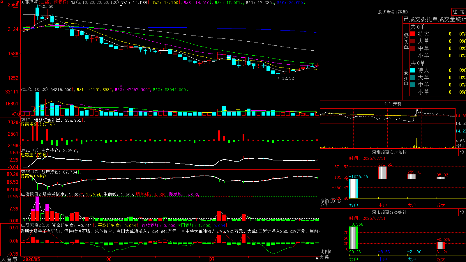Click the 06 month marker on the time axis
The height and width of the screenshot is (262, 466).
(109, 259)
